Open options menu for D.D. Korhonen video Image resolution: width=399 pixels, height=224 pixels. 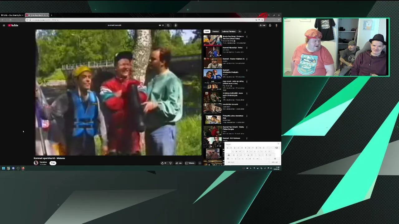[x=247, y=138]
